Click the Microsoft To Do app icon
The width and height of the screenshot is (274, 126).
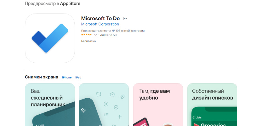pos(50,38)
